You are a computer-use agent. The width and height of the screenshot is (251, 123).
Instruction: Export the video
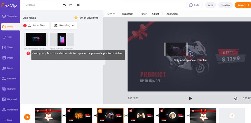pyautogui.click(x=243, y=5)
